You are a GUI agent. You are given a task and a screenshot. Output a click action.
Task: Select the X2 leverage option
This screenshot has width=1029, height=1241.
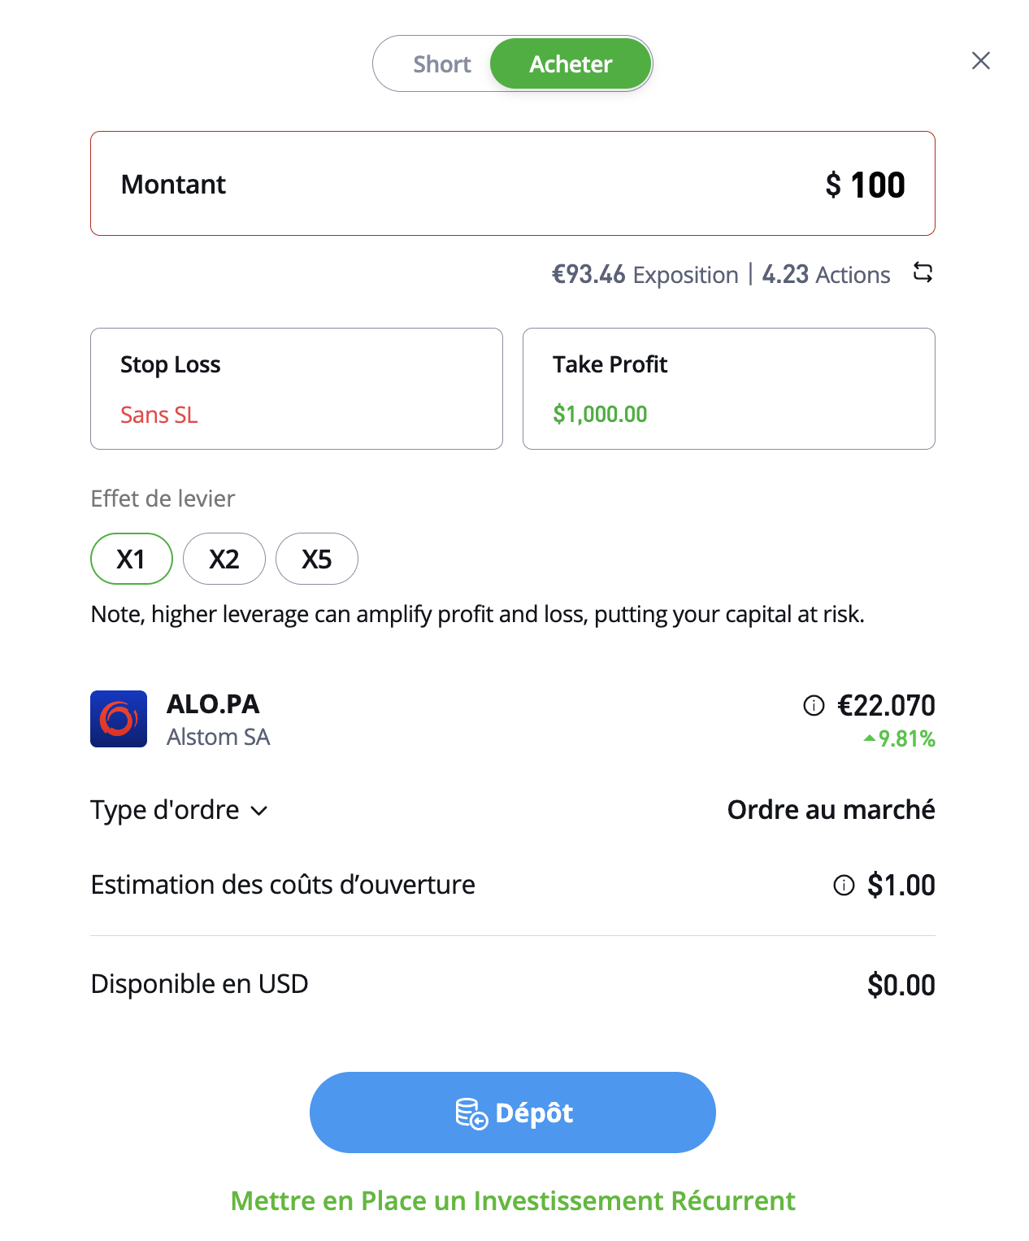224,559
